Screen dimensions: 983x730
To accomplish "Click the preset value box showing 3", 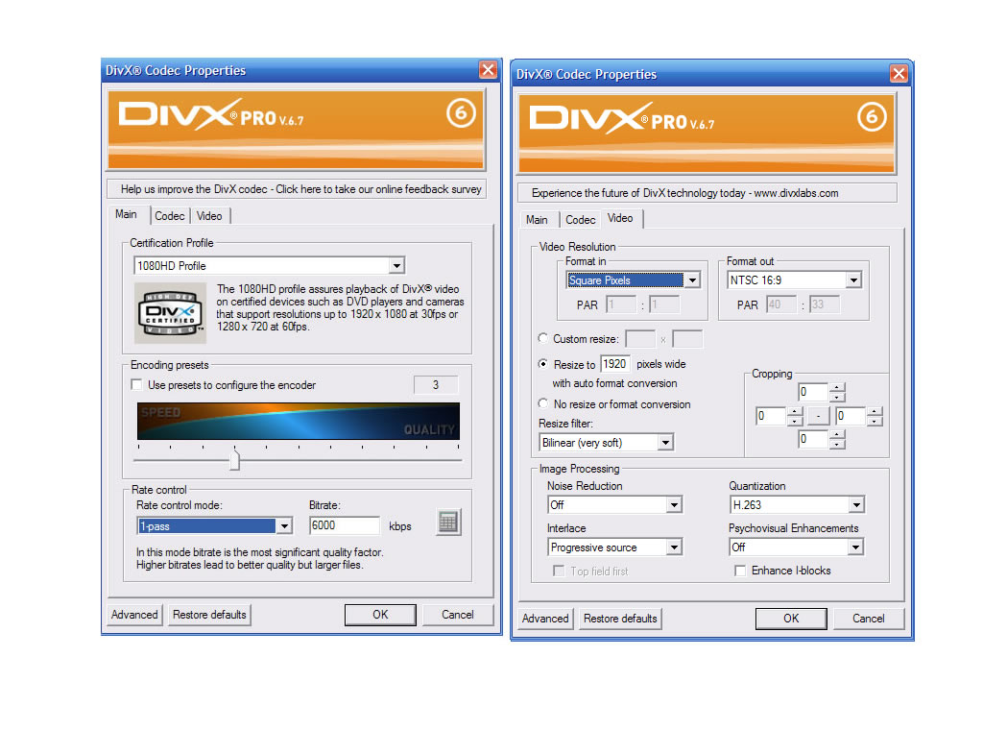I will coord(436,384).
